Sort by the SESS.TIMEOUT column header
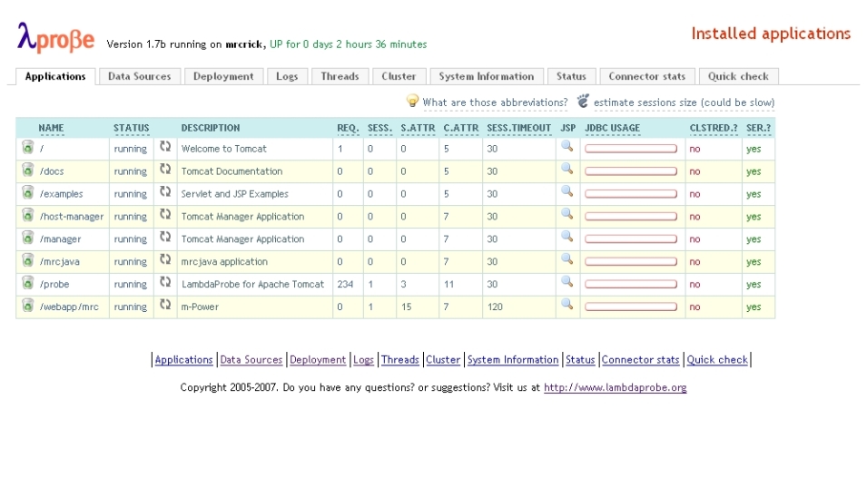The image size is (867, 477). click(518, 128)
